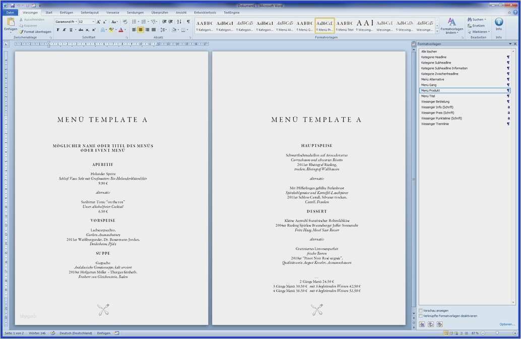
Task: Apply strikethrough formatting
Action: (x=81, y=30)
